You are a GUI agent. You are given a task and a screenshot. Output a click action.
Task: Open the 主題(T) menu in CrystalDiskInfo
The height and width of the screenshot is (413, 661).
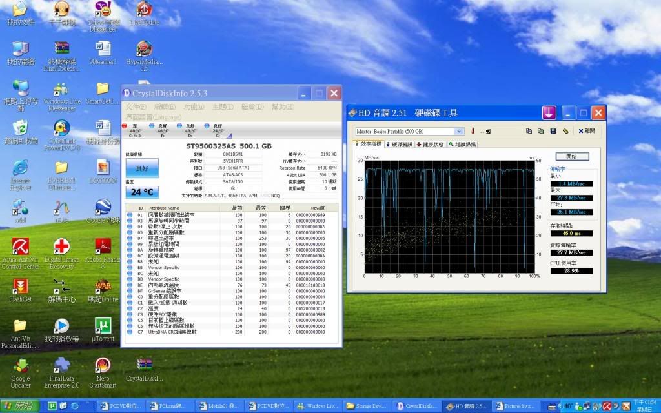point(223,107)
